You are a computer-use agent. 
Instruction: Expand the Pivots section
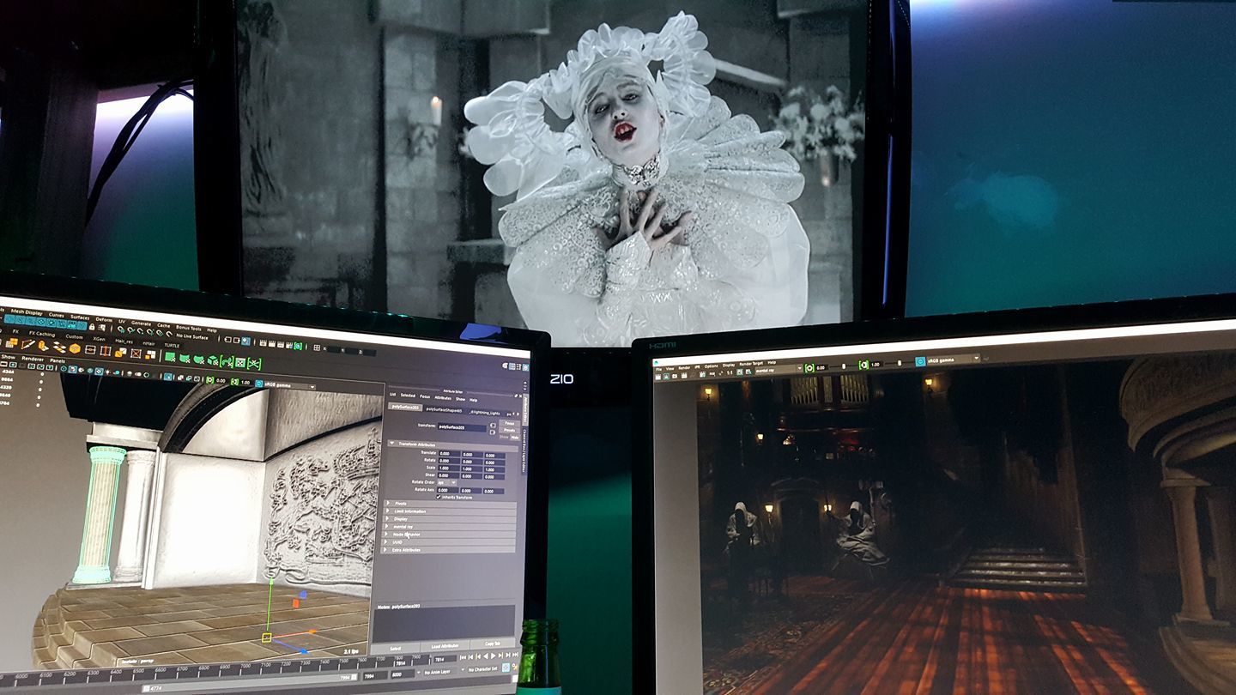click(x=389, y=503)
